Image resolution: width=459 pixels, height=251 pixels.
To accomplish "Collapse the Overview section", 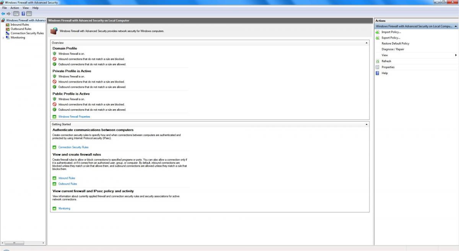I will pyautogui.click(x=367, y=43).
